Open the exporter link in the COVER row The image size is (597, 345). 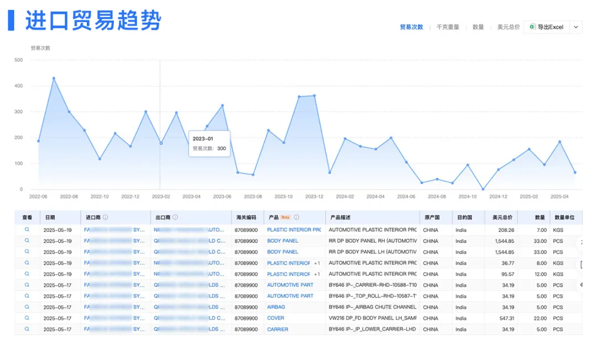[x=190, y=318]
